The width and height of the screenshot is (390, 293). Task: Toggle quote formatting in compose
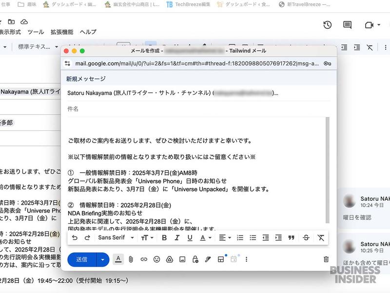291,238
